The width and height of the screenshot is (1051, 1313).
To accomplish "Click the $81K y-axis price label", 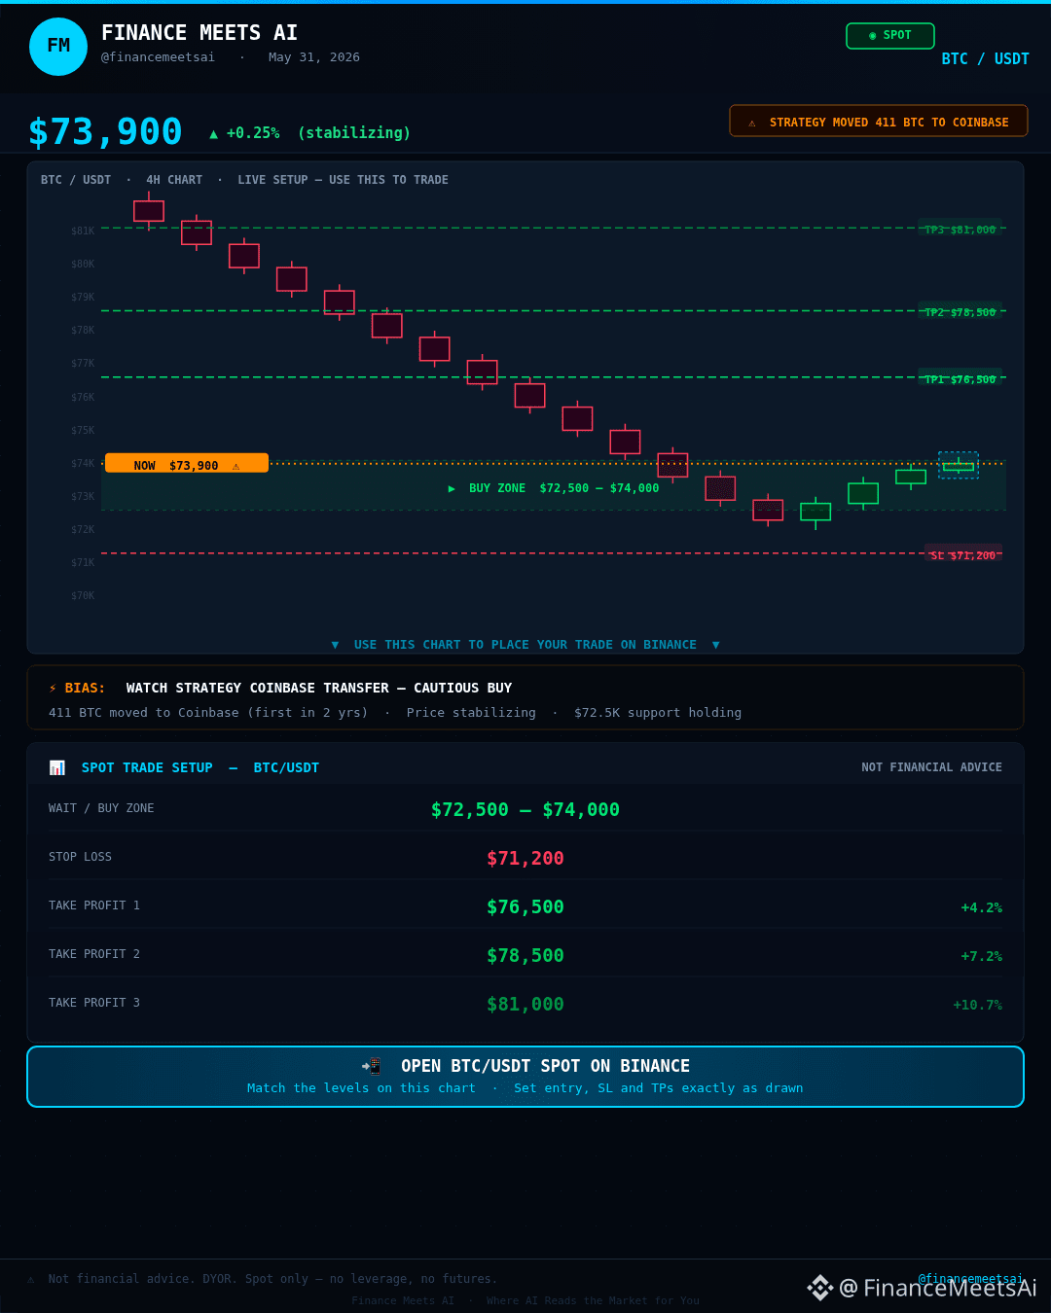I will 83,231.
